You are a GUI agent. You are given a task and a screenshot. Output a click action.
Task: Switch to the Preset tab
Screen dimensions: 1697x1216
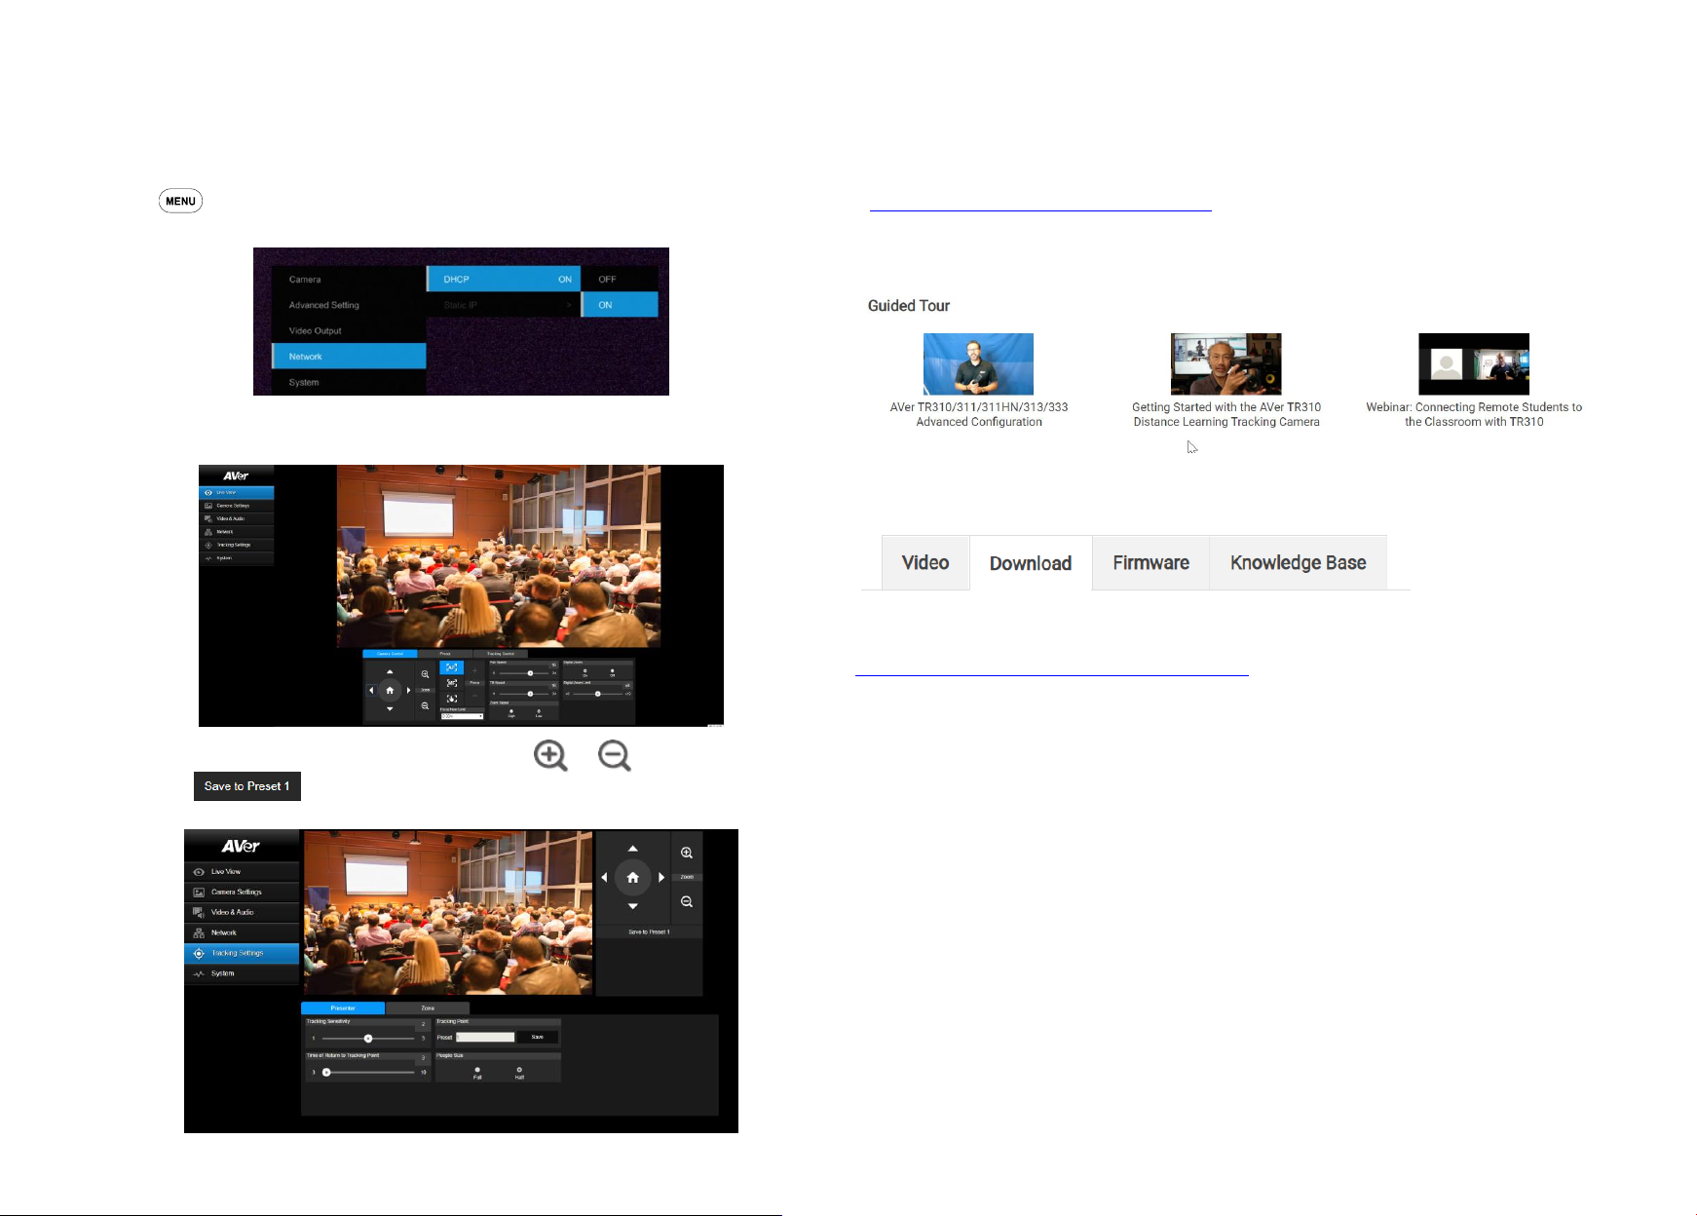(445, 654)
